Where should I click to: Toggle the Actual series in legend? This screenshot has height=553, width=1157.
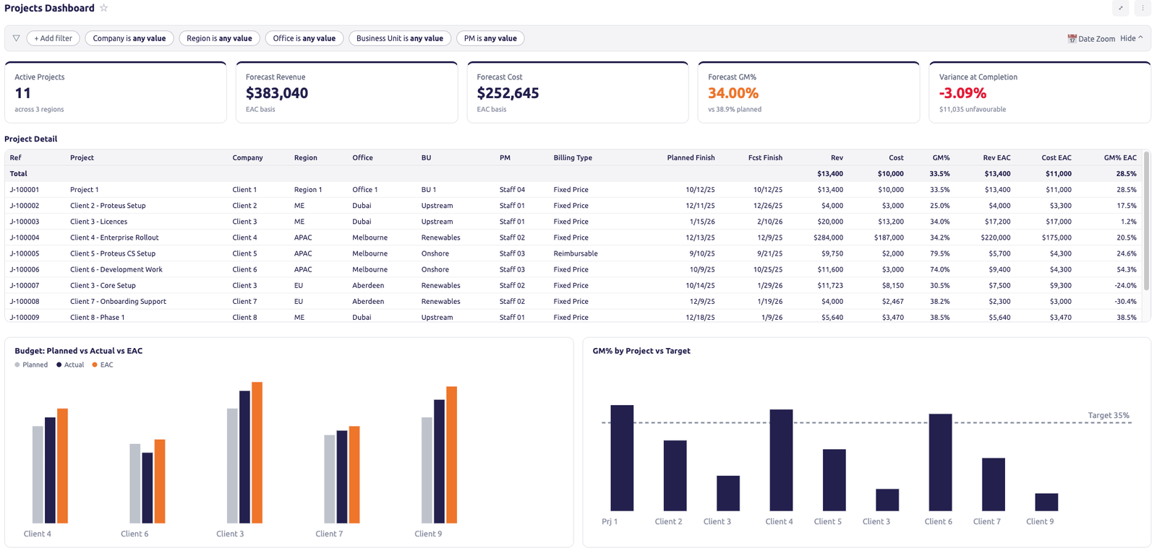[70, 365]
